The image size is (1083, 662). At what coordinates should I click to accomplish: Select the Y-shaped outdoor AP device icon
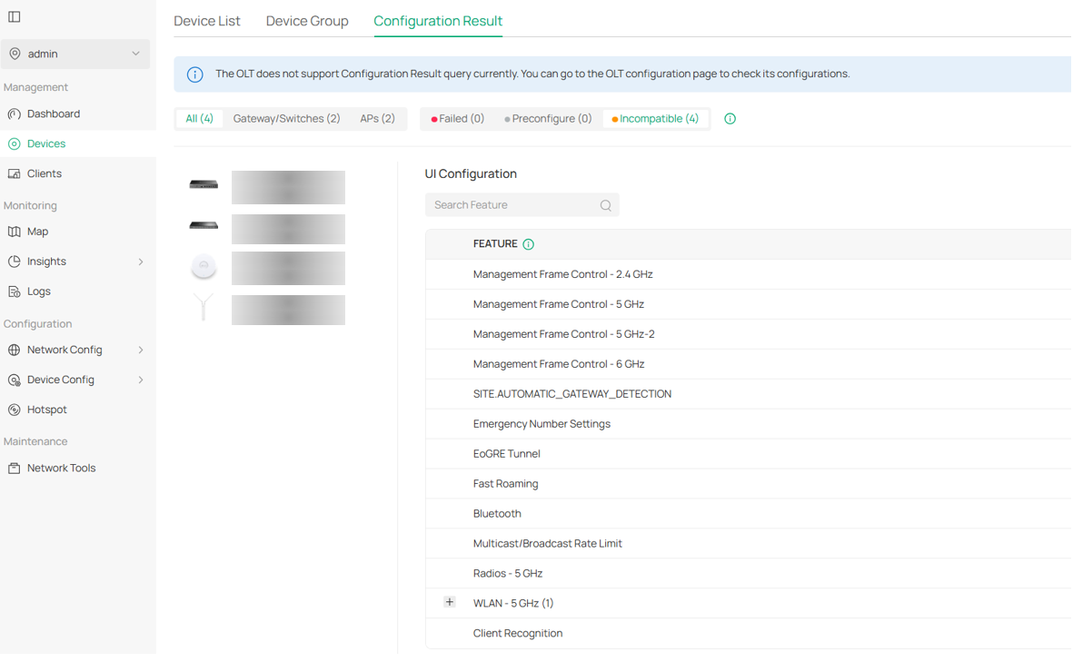204,308
